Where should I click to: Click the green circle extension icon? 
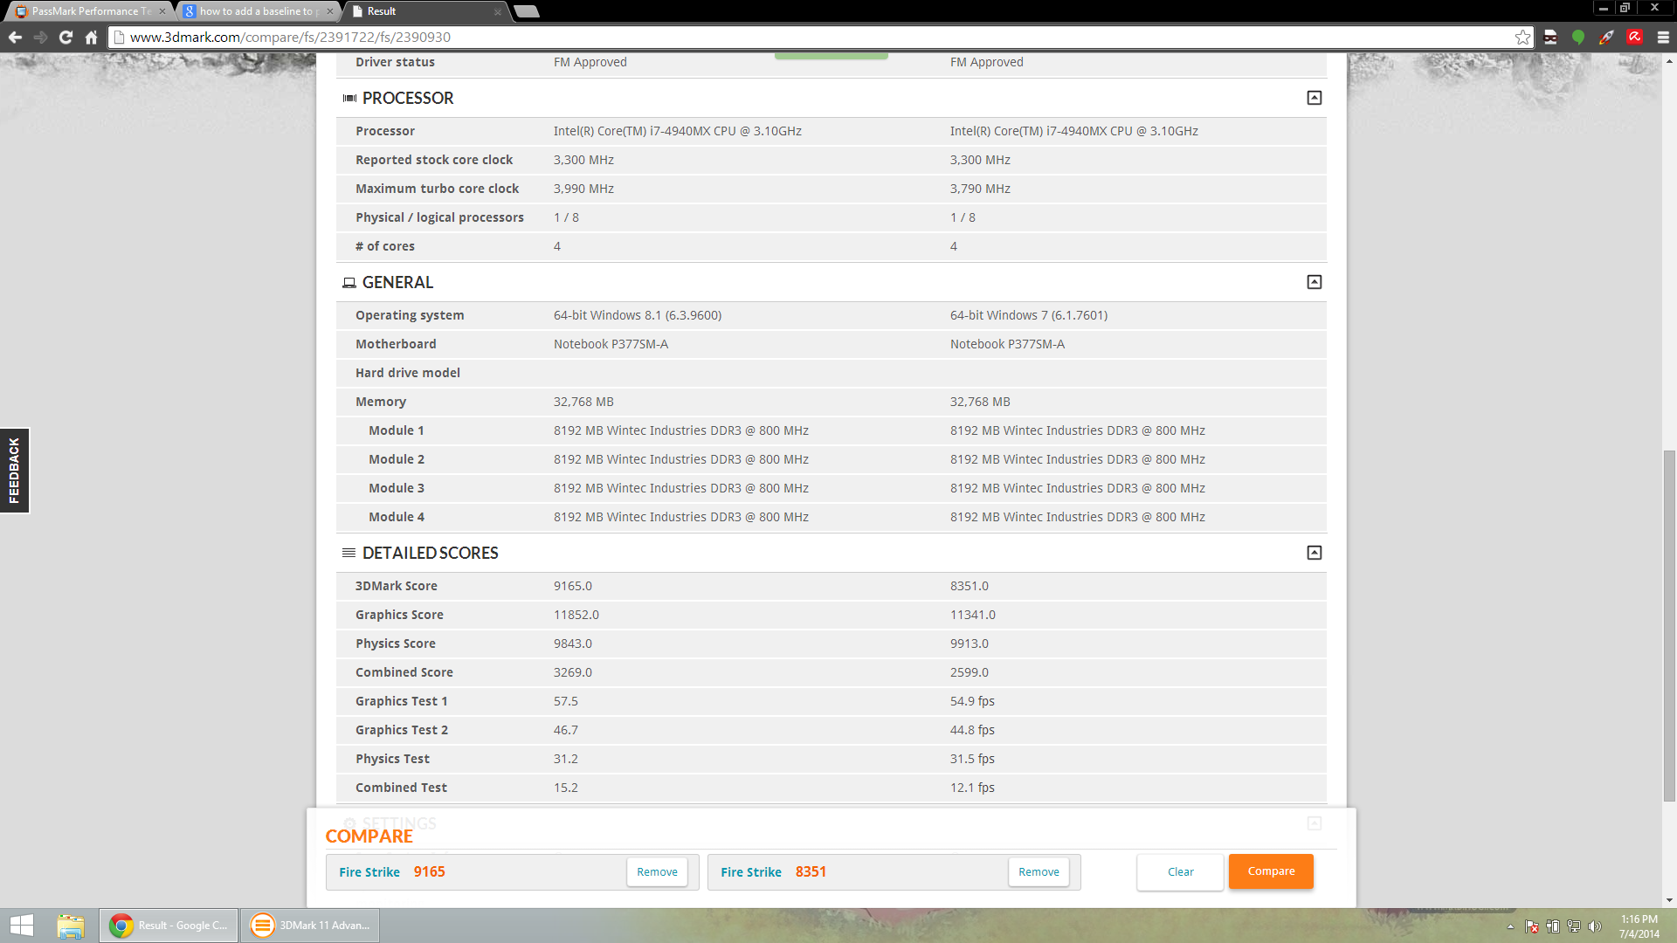(x=1578, y=38)
